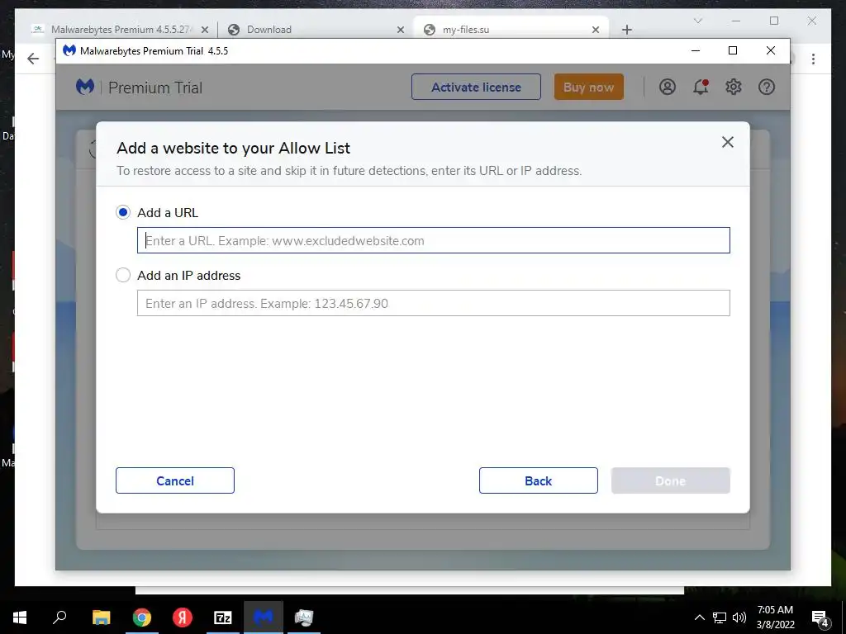
Task: Open the My Account profile icon
Action: [668, 87]
